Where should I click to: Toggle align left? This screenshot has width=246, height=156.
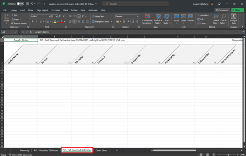(70, 21)
